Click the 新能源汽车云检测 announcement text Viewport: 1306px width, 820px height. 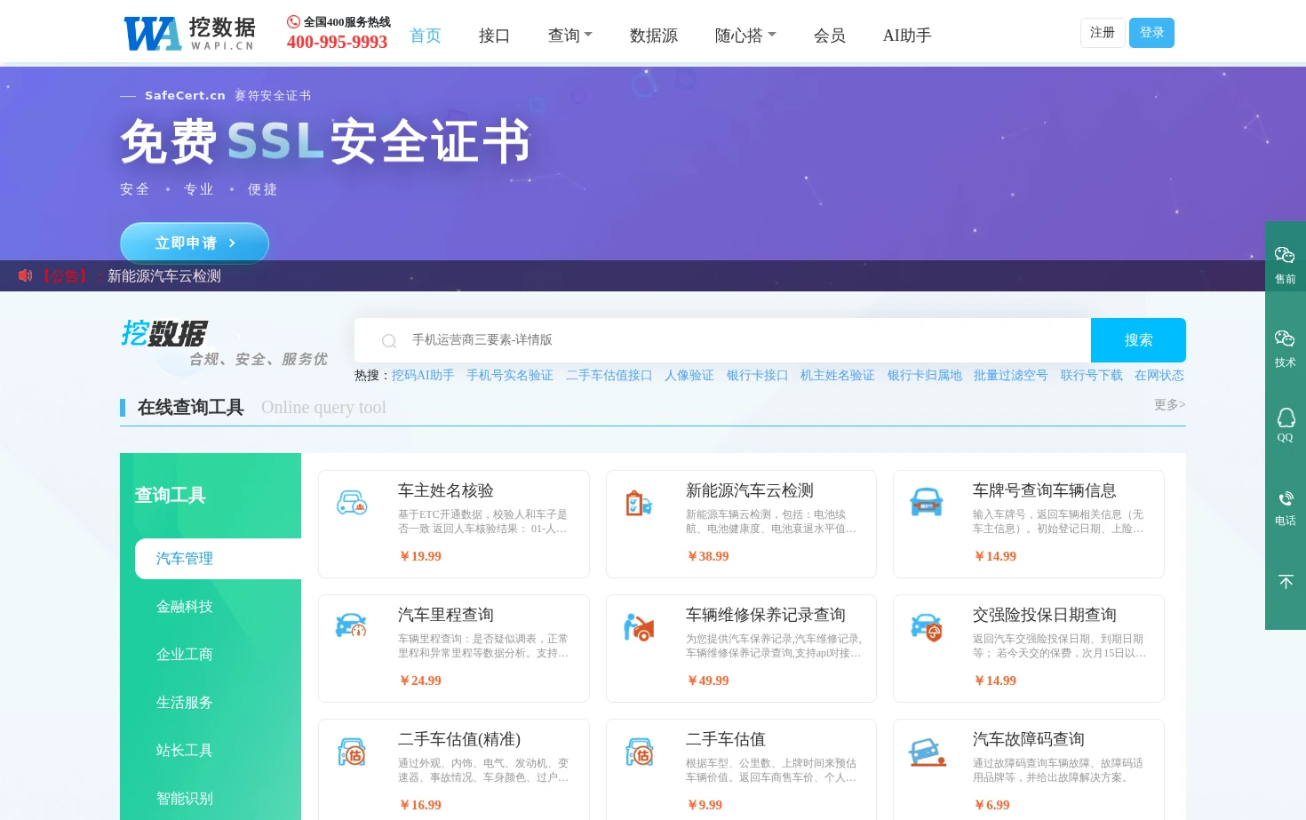click(164, 276)
